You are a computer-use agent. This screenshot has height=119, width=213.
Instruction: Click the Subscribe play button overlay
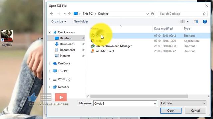[x=61, y=97]
